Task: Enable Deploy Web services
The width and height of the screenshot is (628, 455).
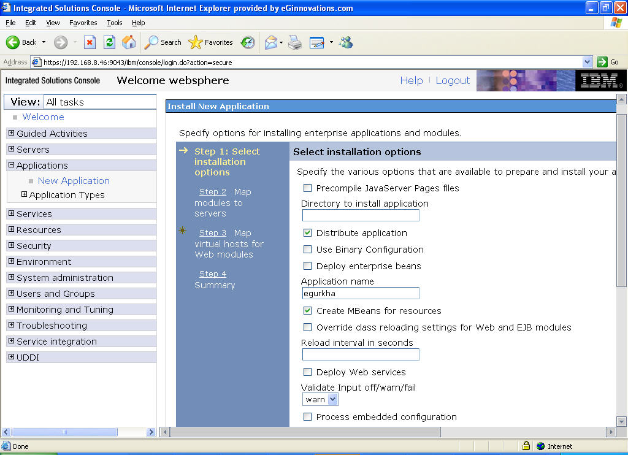Action: [x=308, y=372]
